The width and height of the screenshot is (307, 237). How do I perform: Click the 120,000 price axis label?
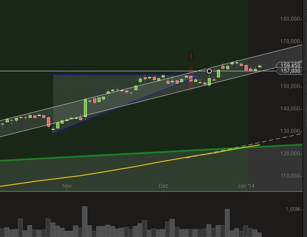pyautogui.click(x=290, y=153)
